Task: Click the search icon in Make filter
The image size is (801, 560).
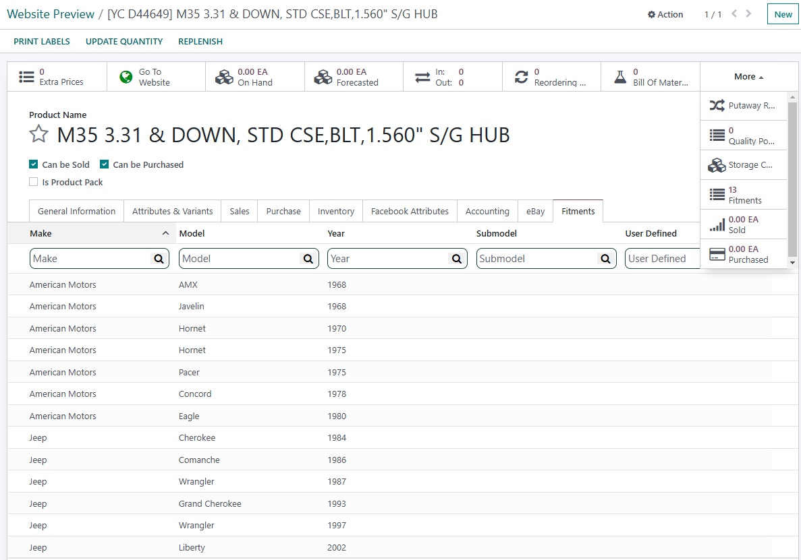Action: [159, 259]
